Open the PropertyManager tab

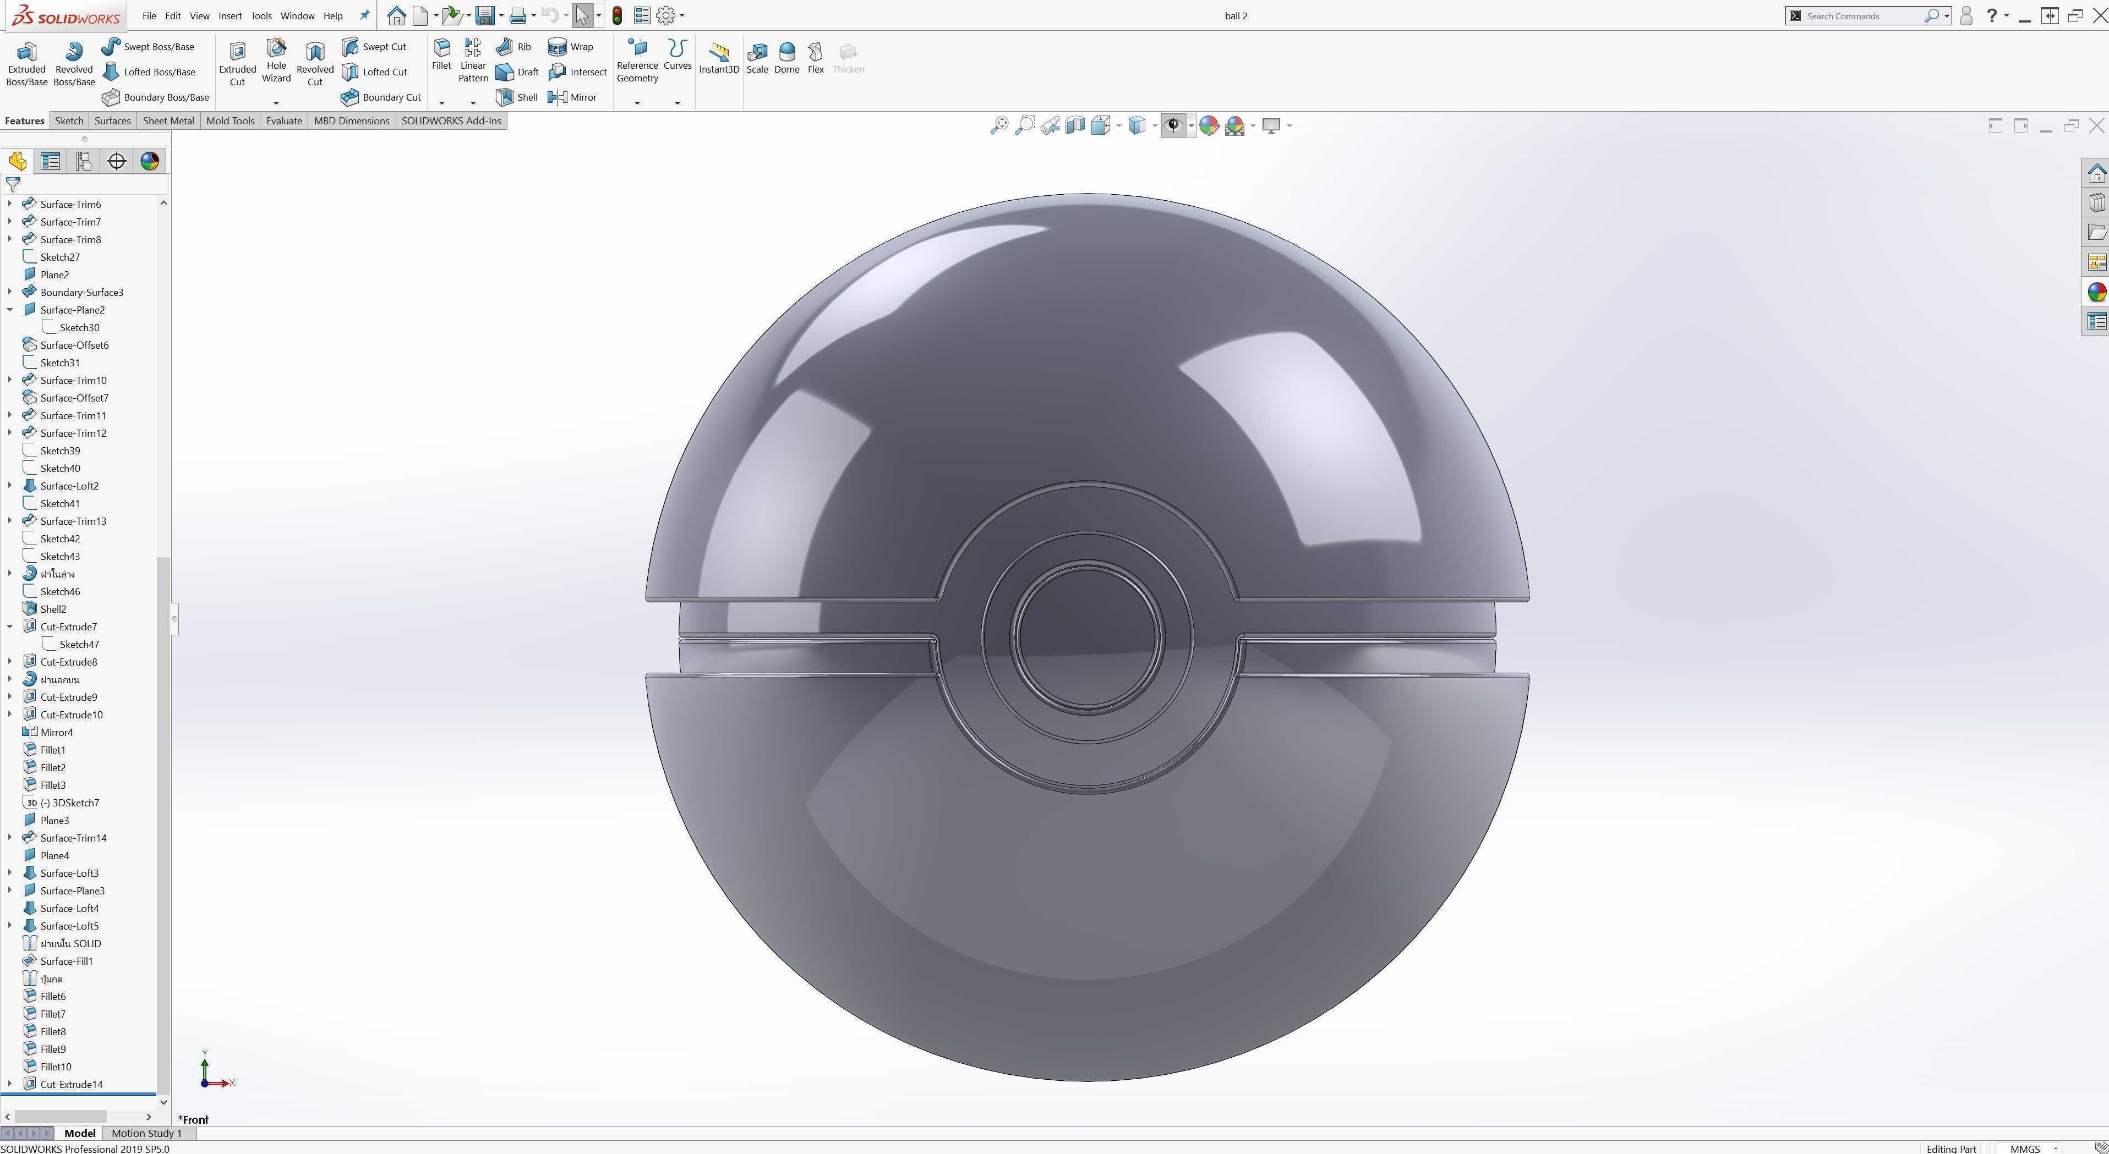click(x=51, y=161)
